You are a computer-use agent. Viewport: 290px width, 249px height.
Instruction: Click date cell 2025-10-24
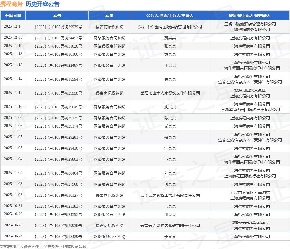tap(13, 236)
